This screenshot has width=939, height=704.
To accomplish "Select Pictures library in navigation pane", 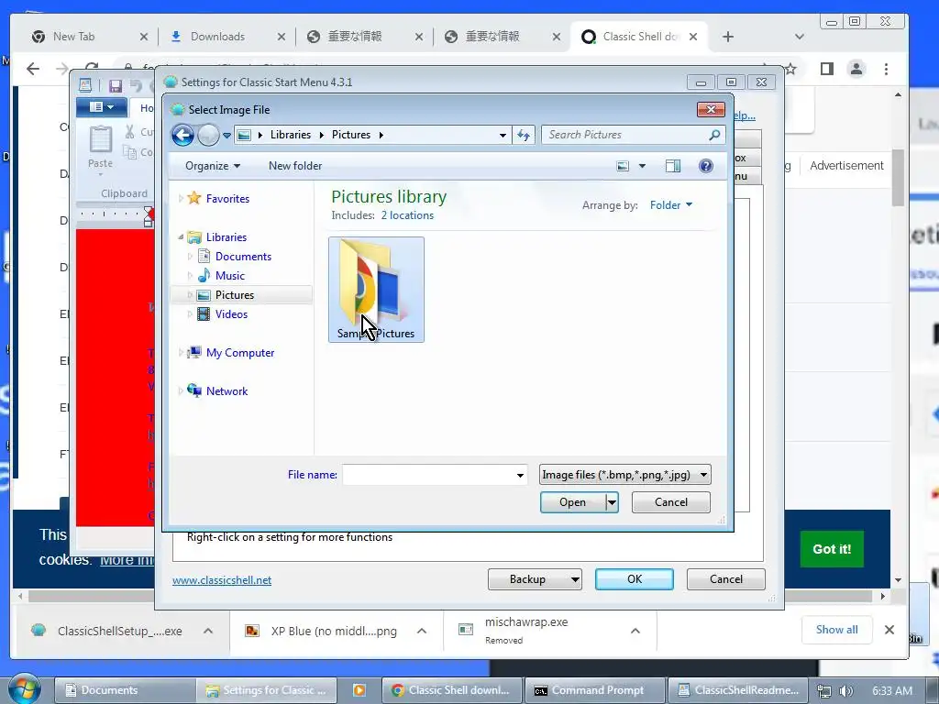I will pyautogui.click(x=234, y=295).
